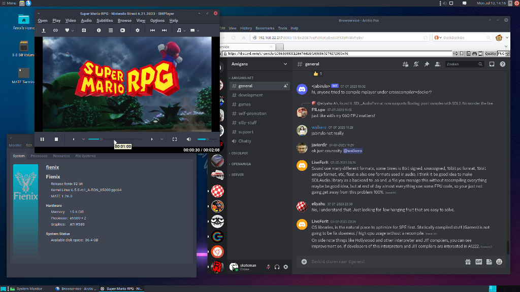Image resolution: width=520 pixels, height=292 pixels.
Task: Jump to previous track in SMPlayer toolbar
Action: (x=152, y=30)
